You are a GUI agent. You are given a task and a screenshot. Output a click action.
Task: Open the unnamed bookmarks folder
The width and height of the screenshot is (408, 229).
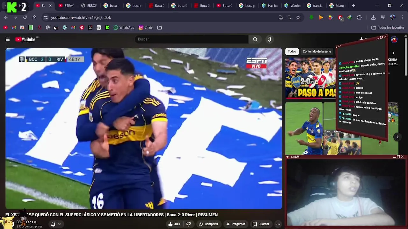click(159, 28)
